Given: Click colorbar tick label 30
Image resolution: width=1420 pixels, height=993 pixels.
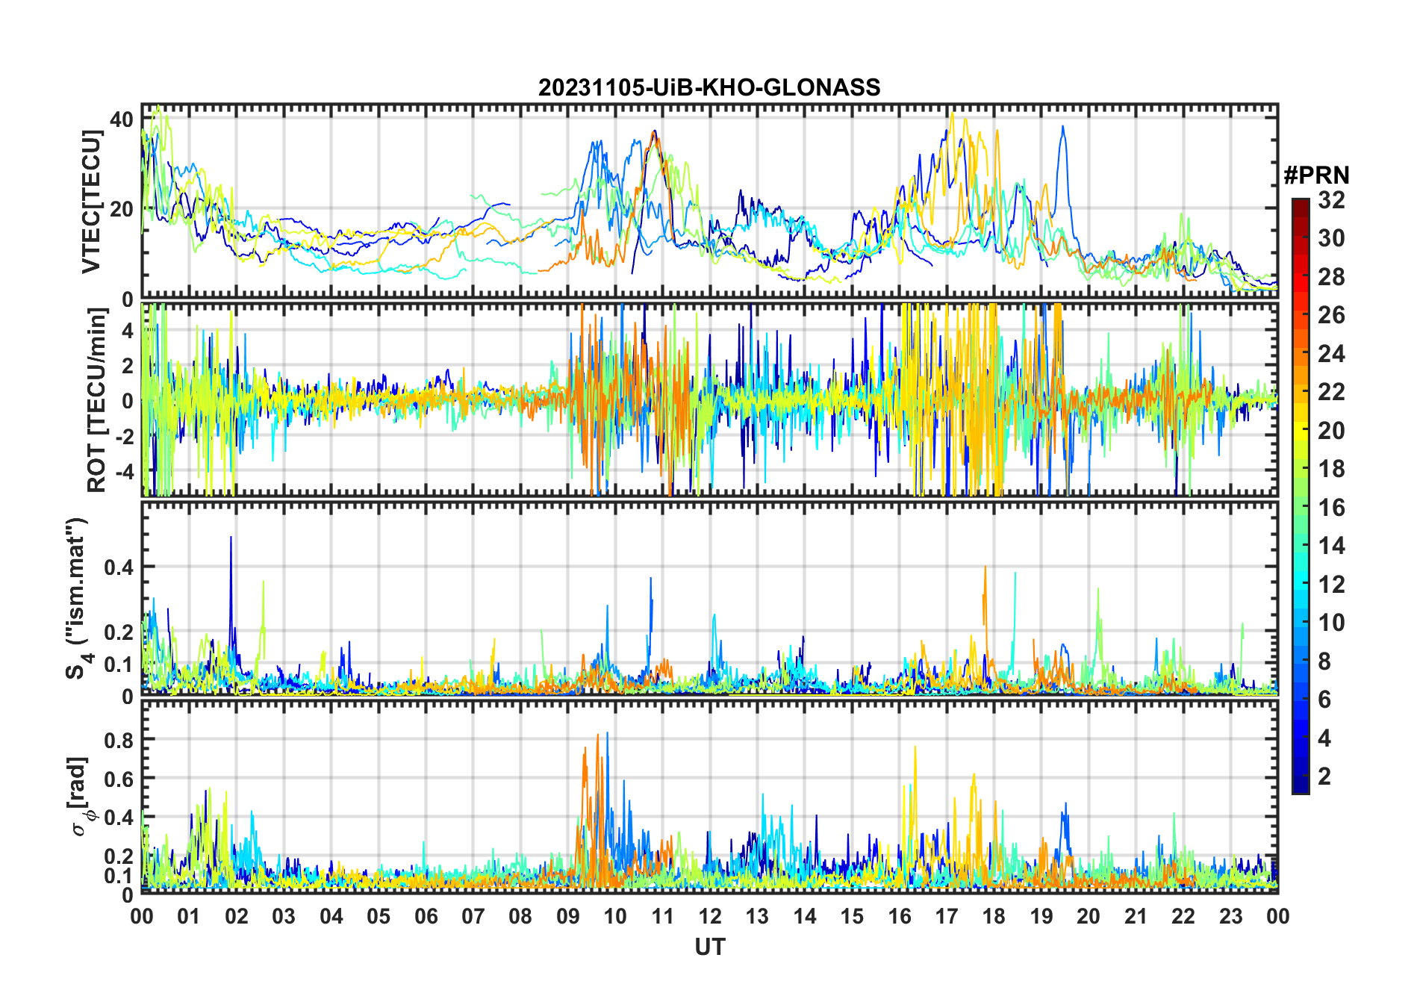Looking at the screenshot, I should pyautogui.click(x=1331, y=238).
